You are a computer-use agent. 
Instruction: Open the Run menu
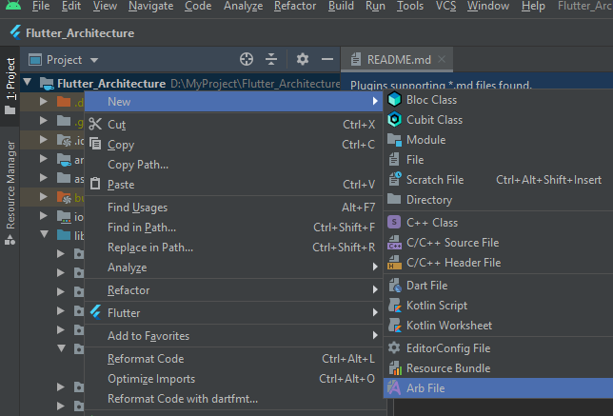tap(375, 6)
